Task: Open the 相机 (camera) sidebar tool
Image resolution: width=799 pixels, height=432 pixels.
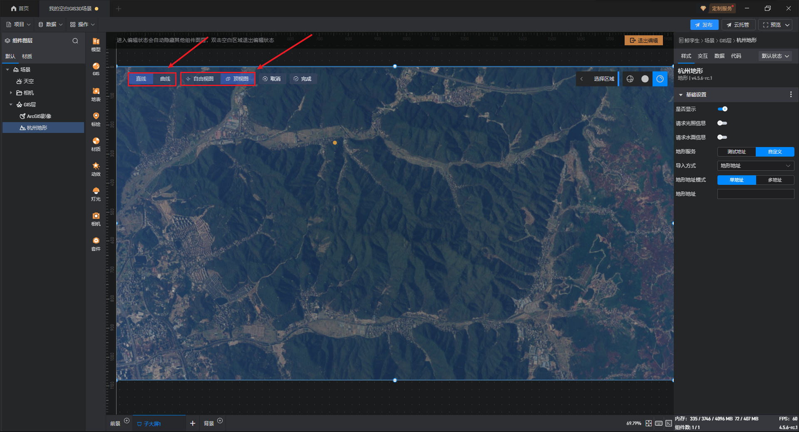Action: [x=96, y=218]
